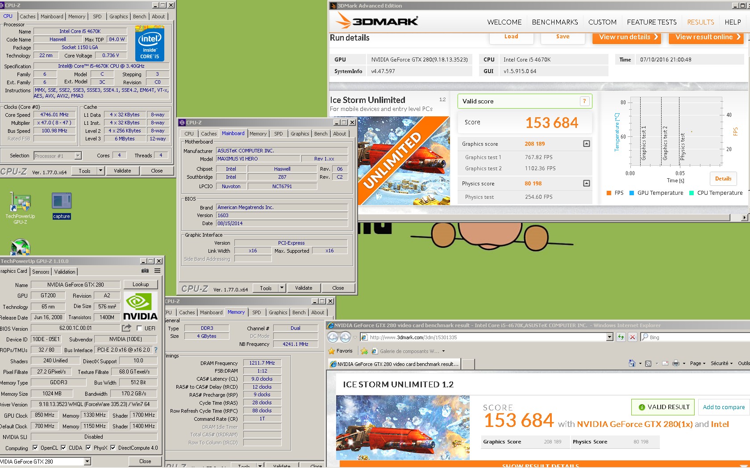Click View result online button

(706, 37)
